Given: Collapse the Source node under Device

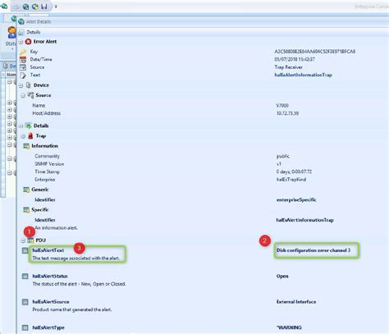Looking at the screenshot, I should tap(23, 95).
